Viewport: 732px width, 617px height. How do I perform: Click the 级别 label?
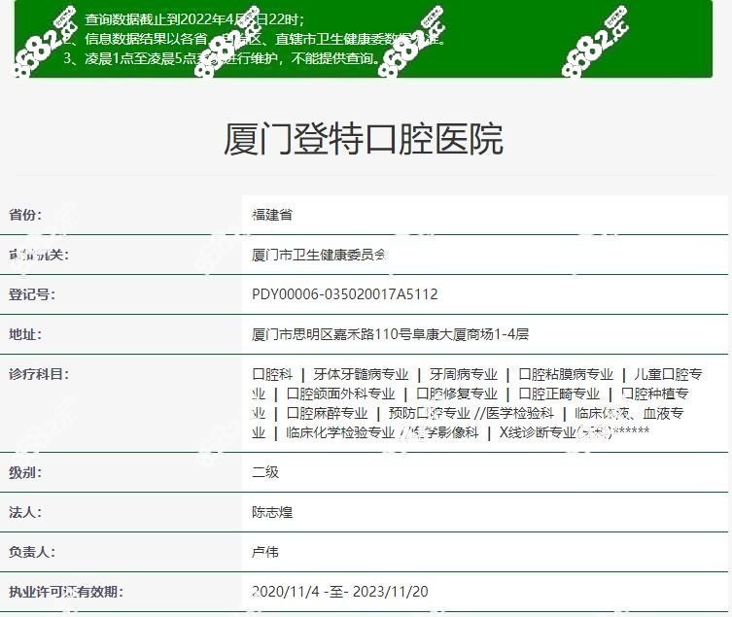click(x=25, y=472)
